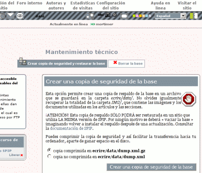Screen dimensions: 202x173
Task: Open the internal messaging envelope icon
Action: (11, 16)
